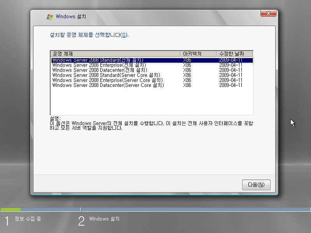The image size is (311, 233).
Task: Click X86 in the Enterprise(전체 설치) row
Action: (187, 65)
